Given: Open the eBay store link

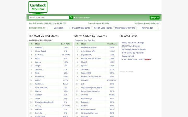Looking at the screenshot, I should pos(37,58).
